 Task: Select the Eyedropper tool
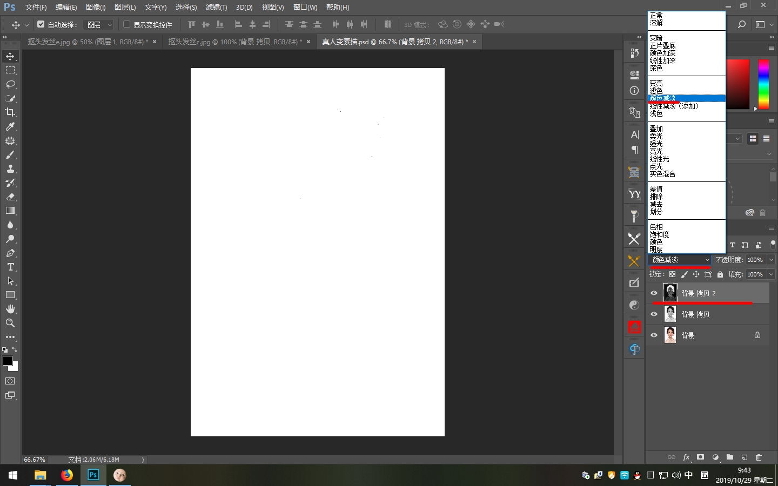pyautogui.click(x=10, y=126)
